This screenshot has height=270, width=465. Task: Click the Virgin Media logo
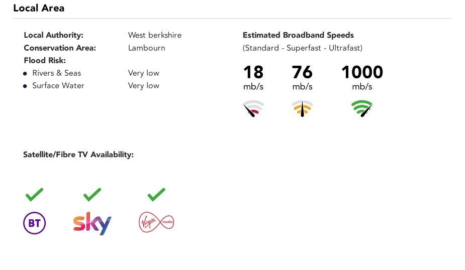[156, 222]
